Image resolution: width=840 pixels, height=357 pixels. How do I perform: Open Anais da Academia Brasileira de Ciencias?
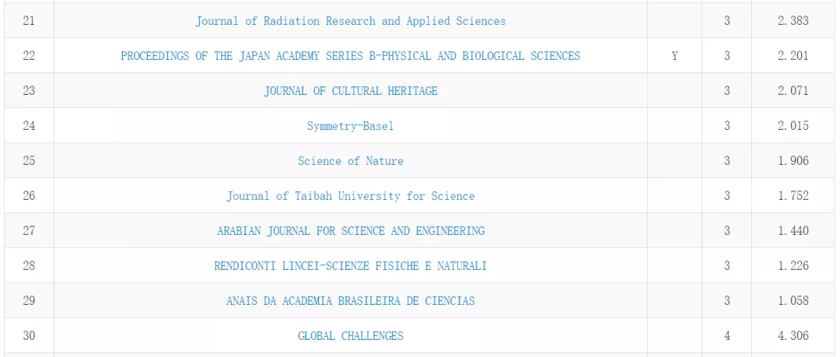point(350,301)
